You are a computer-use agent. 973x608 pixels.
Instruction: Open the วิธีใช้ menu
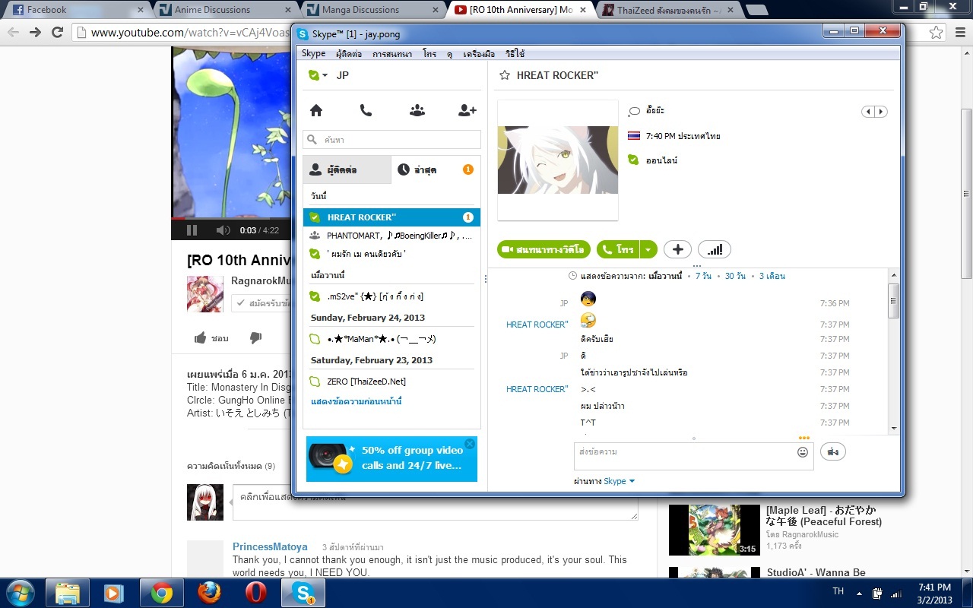tap(515, 54)
